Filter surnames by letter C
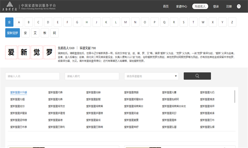The width and height of the screenshot is (248, 148). [38, 22]
